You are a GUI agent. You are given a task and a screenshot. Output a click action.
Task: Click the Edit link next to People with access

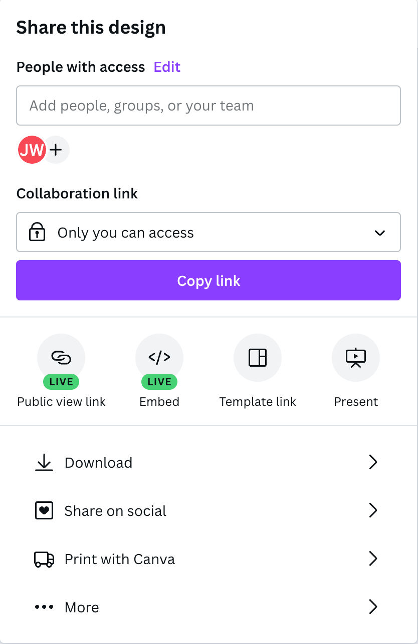pos(167,67)
